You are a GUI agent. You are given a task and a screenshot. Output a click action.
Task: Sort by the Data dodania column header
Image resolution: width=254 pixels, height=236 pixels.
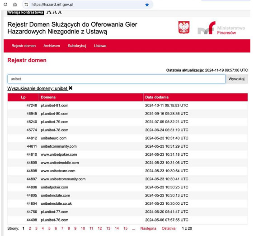pos(157,97)
